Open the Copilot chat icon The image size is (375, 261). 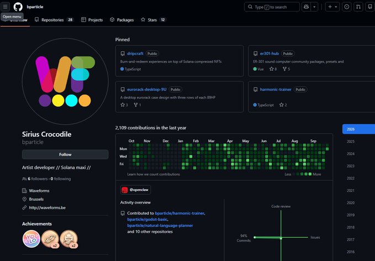pos(306,7)
